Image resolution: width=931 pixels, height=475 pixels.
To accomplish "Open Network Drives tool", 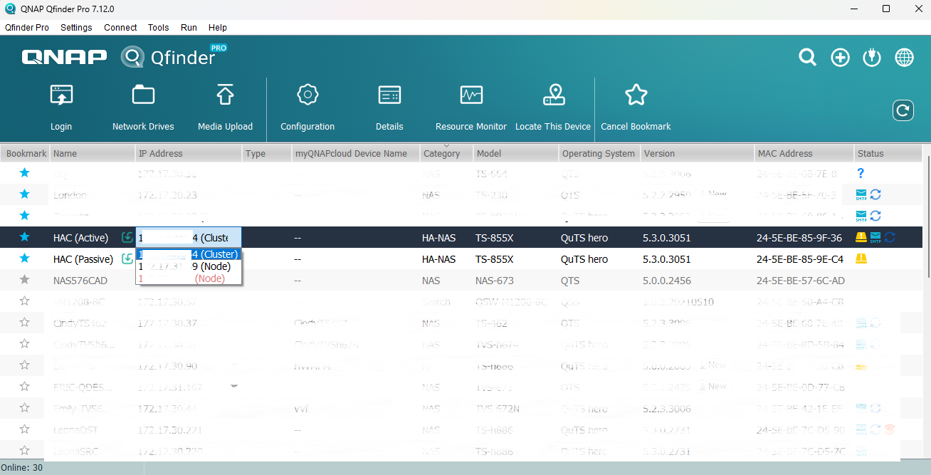I will tap(143, 107).
